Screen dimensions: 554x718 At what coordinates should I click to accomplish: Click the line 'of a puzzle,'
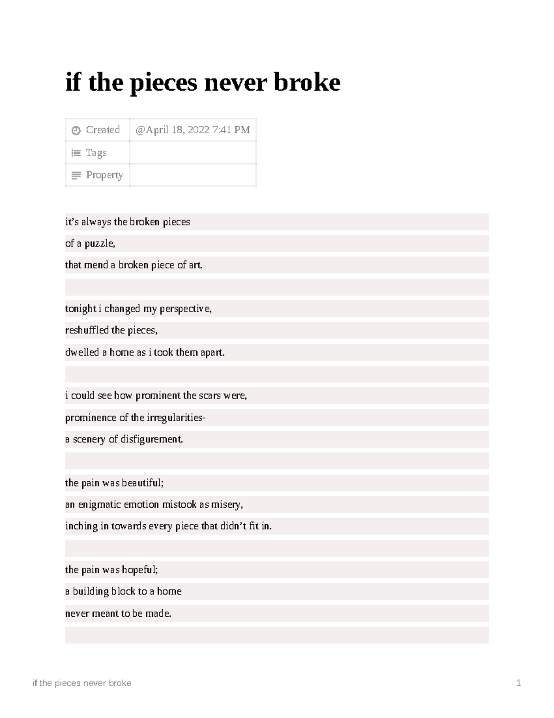pos(90,244)
